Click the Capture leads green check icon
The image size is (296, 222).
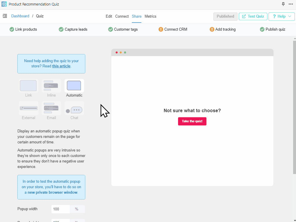61,29
